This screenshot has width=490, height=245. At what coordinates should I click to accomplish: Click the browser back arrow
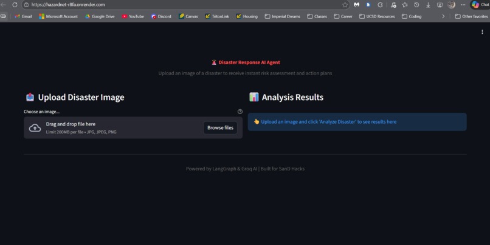pyautogui.click(x=3, y=5)
